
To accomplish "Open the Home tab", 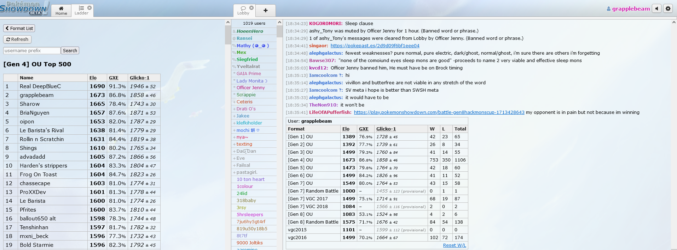I will coord(61,11).
